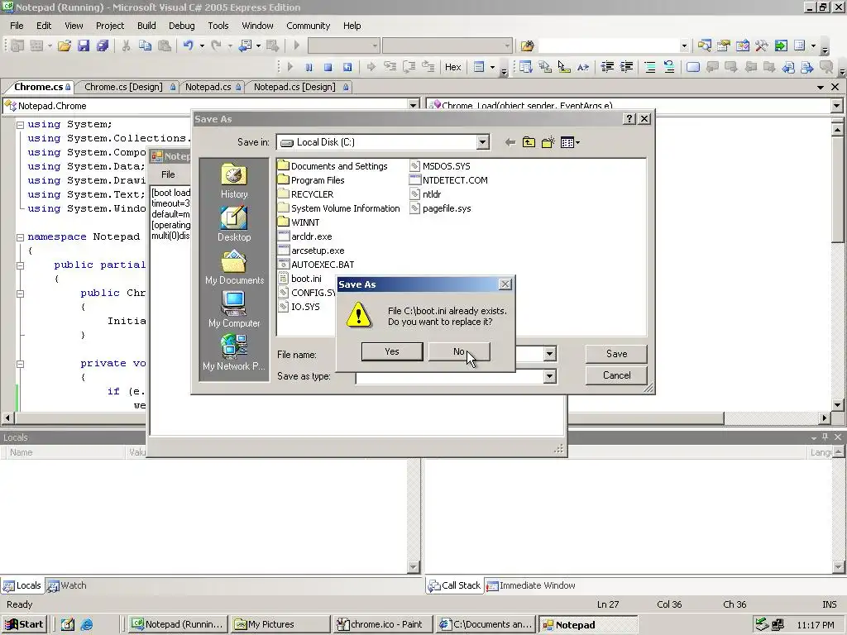Click the Toggle Bookmark icon
Screen dimensions: 847x635
[693, 67]
